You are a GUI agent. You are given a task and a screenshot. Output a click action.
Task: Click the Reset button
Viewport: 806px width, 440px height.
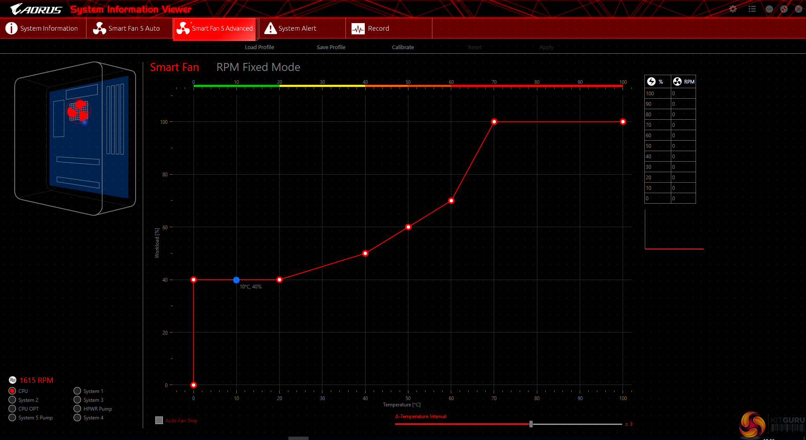pyautogui.click(x=475, y=47)
